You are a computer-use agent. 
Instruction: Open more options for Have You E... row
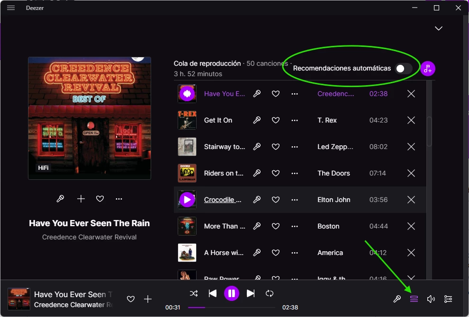[x=295, y=94]
